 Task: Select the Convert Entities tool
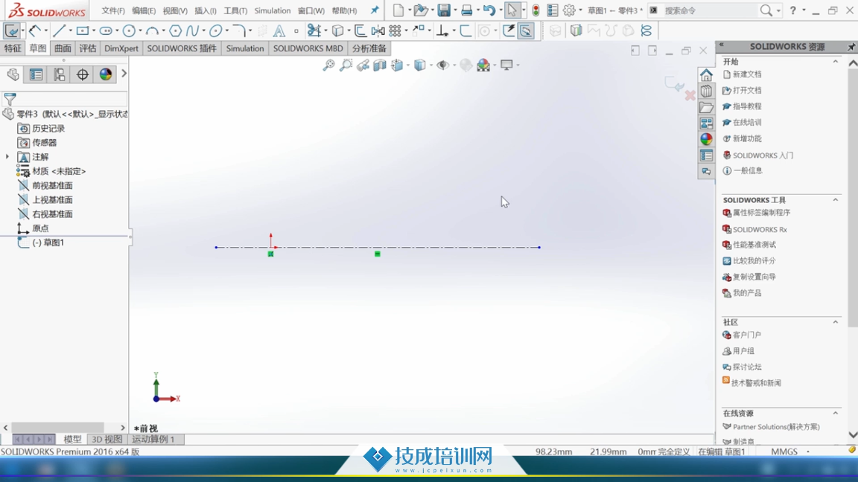[x=338, y=30]
